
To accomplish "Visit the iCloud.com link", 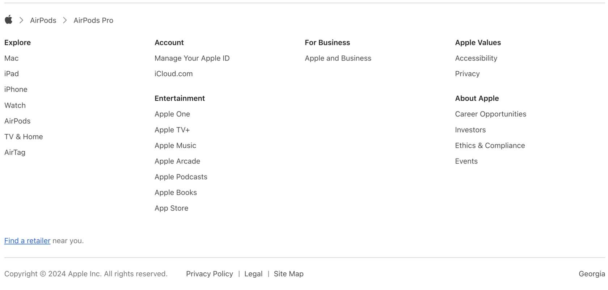I will [173, 74].
